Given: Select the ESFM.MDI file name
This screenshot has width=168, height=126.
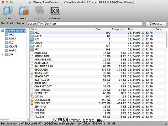Looking at the screenshot, I should [40, 107].
